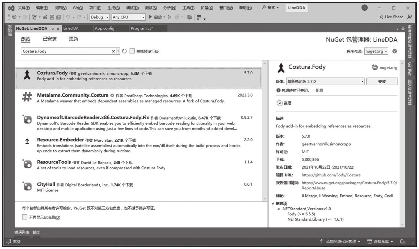Click 选择仓库 in status bar

pyautogui.click(x=380, y=241)
